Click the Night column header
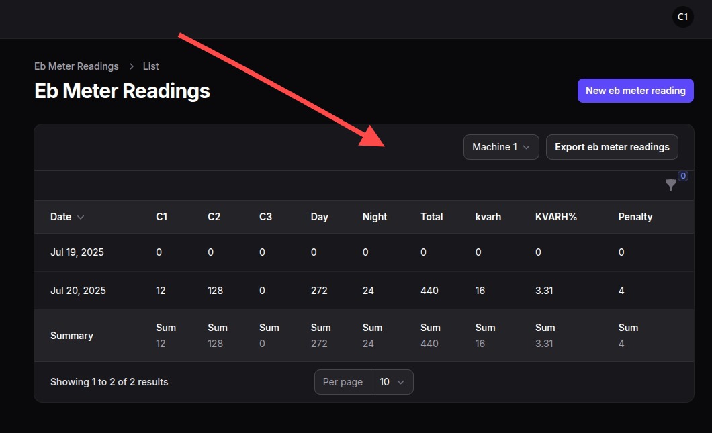712x433 pixels. tap(375, 217)
